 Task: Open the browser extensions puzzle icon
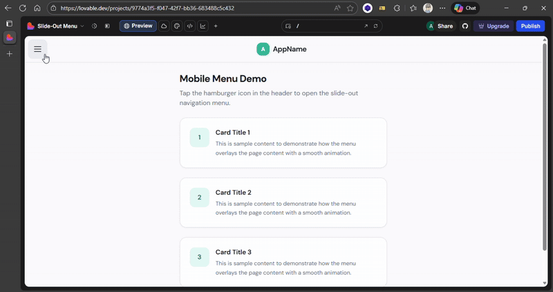coord(397,8)
